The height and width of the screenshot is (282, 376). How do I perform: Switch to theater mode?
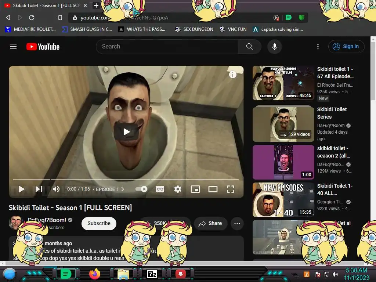tap(213, 189)
